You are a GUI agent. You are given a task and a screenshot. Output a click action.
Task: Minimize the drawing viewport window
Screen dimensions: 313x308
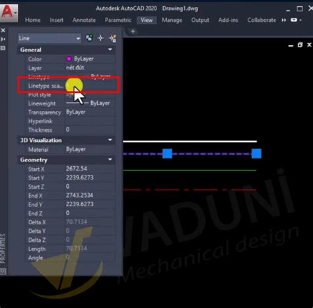pos(291,46)
